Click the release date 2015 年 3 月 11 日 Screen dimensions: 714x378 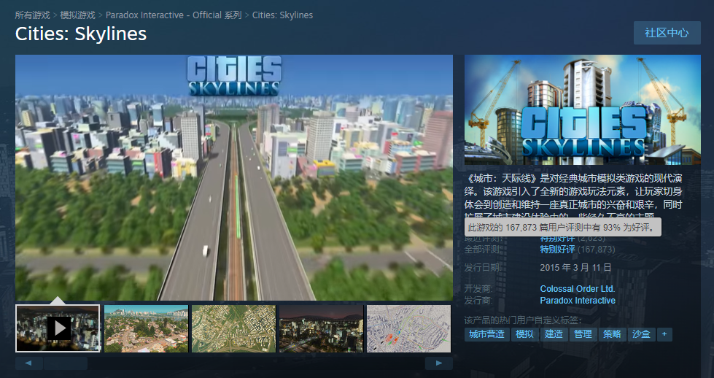pos(575,268)
